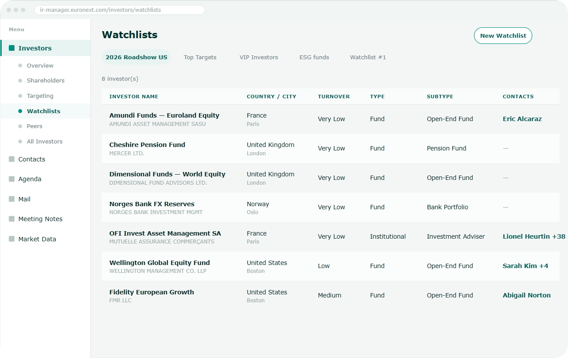This screenshot has height=358, width=568.
Task: Click 'Institutional' type cell
Action: pos(388,236)
